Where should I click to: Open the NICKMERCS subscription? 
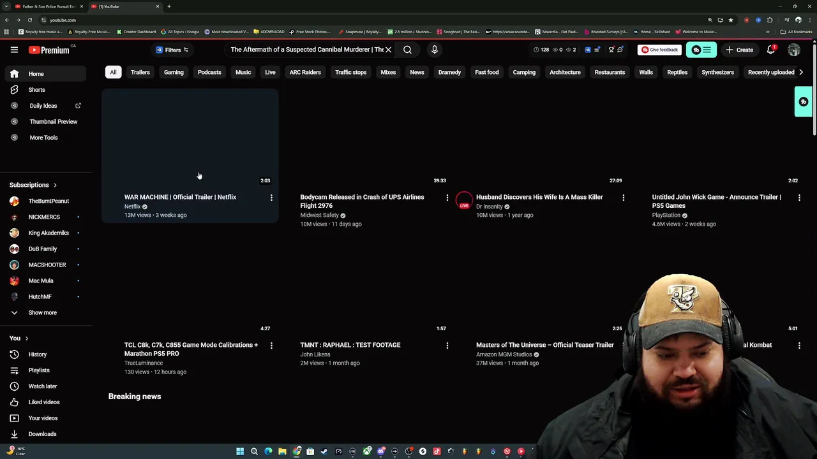[46, 217]
